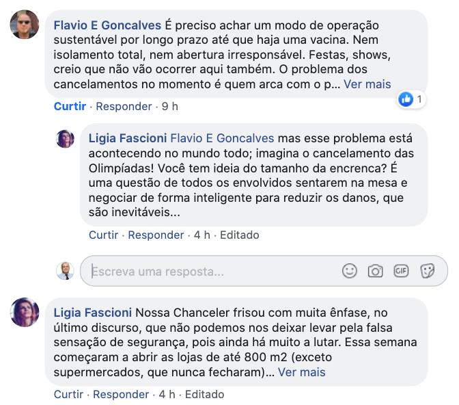Open the 9 h timestamp on Flavio's comment

[x=170, y=106]
